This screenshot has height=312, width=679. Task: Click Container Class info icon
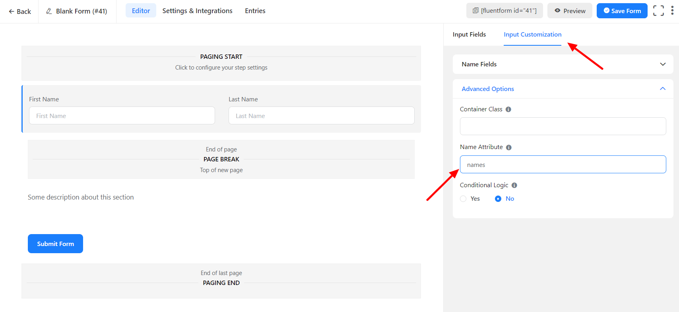[508, 109]
